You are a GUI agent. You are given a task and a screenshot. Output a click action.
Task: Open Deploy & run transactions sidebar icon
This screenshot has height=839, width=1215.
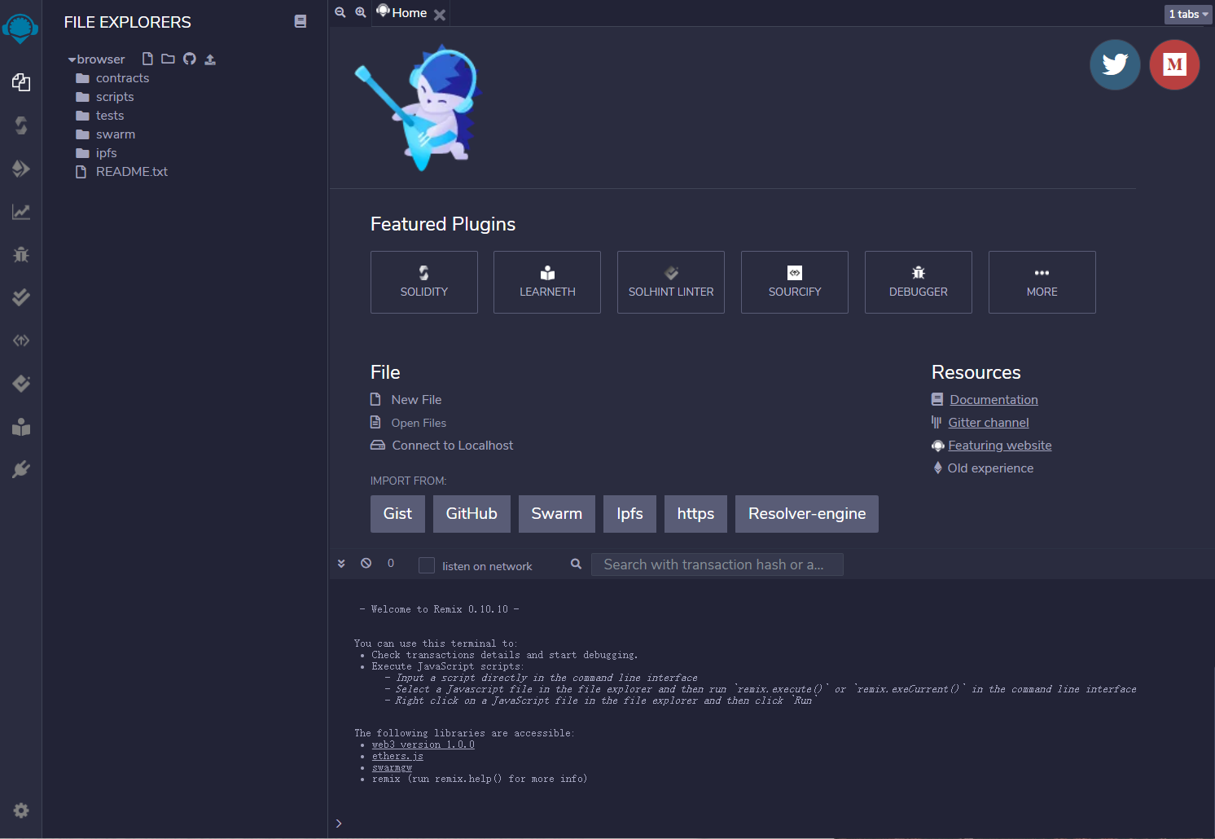[x=21, y=169]
